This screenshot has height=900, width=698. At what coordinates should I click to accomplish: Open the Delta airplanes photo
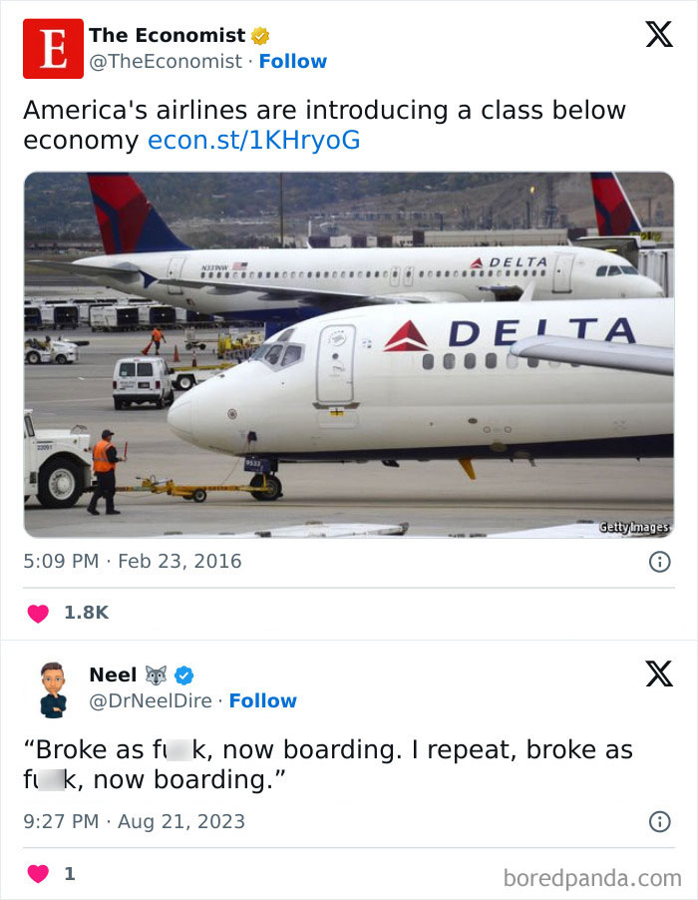tap(348, 354)
